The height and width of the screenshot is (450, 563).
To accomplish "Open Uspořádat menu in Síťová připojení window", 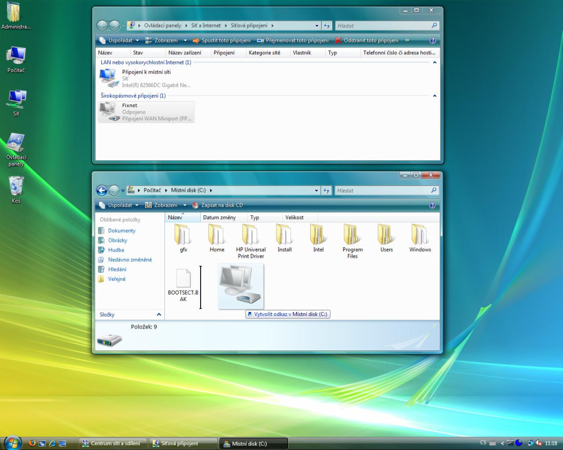I will click(119, 41).
